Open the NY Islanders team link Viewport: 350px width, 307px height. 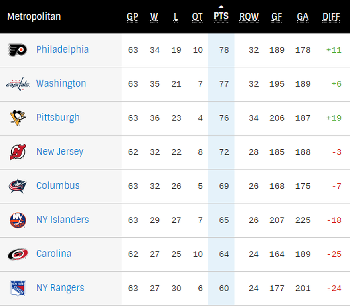(63, 220)
